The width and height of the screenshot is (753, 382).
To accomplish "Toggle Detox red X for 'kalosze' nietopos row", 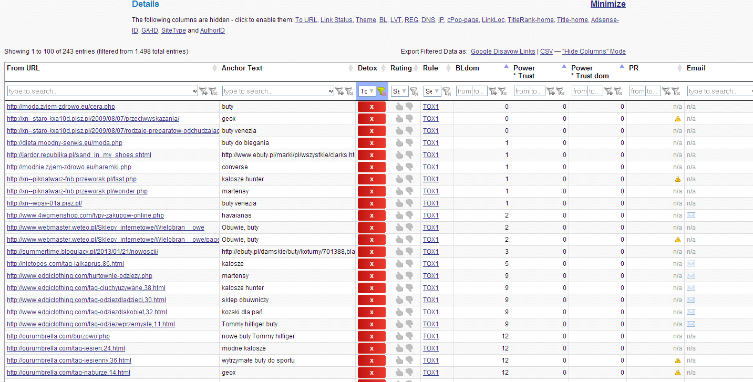I will tap(372, 264).
